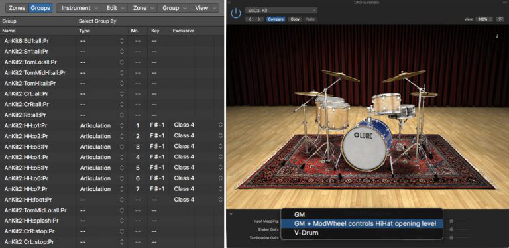Open the Instrument menu
Image resolution: width=509 pixels, height=248 pixels.
(80, 8)
